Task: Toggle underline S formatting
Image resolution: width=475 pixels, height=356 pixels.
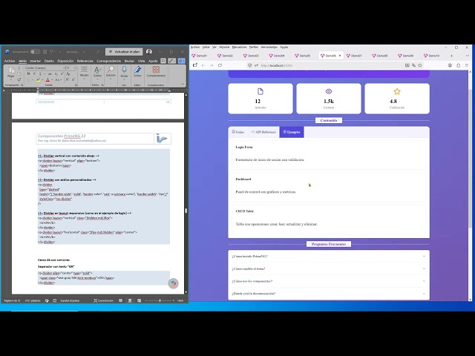Action: click(39, 74)
